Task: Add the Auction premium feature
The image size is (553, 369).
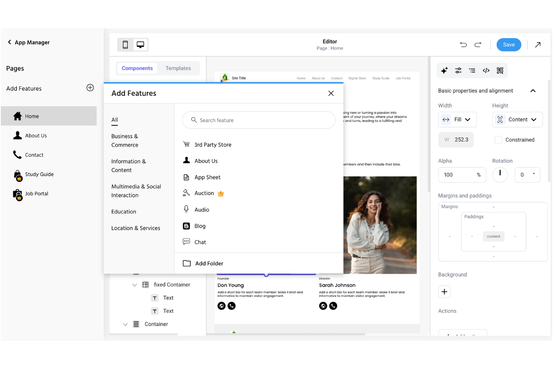Action: coord(203,193)
